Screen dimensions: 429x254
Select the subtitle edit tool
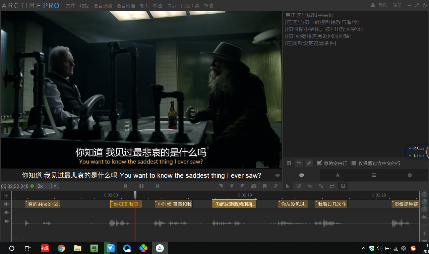tap(299, 186)
